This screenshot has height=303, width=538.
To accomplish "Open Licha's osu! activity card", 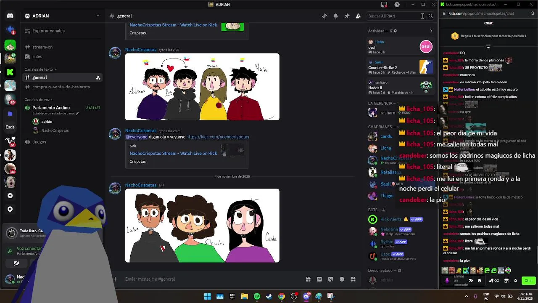I will pos(400,47).
